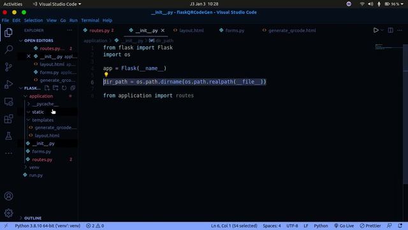Click New File icon in explorer header
The image size is (408, 230).
pos(47,88)
